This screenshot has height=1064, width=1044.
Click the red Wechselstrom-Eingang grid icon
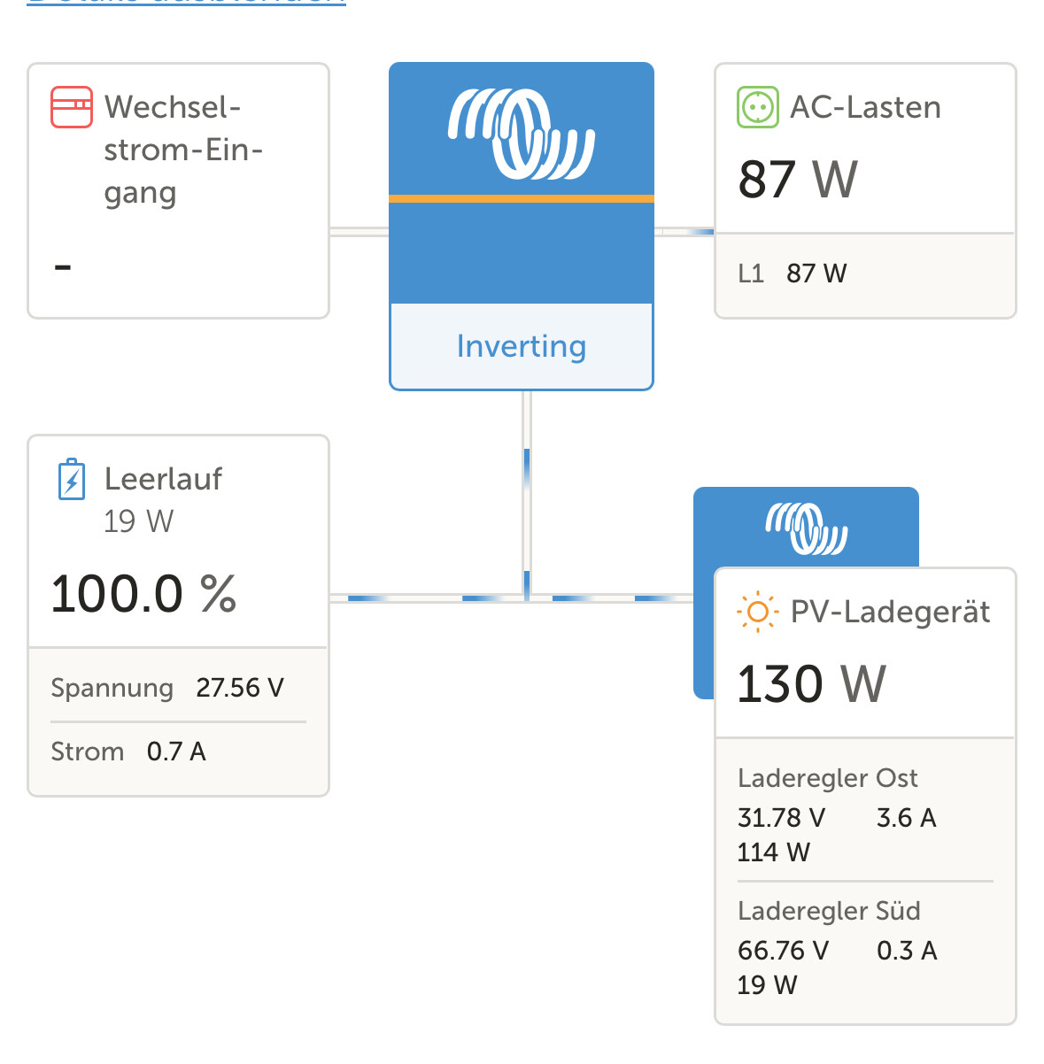[72, 107]
